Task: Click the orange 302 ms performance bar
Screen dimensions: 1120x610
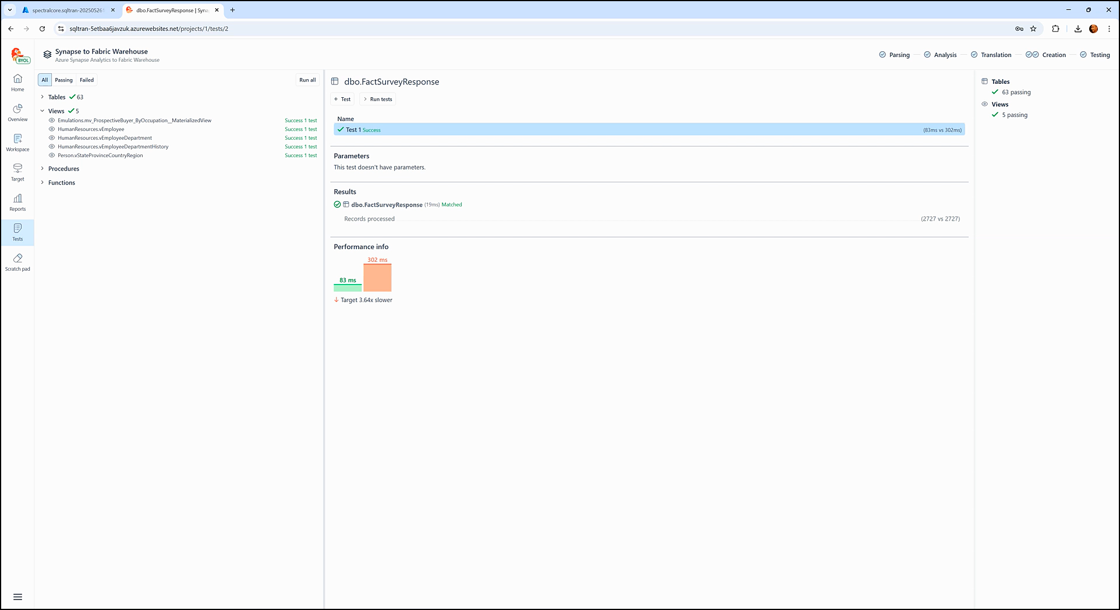Action: 377,278
